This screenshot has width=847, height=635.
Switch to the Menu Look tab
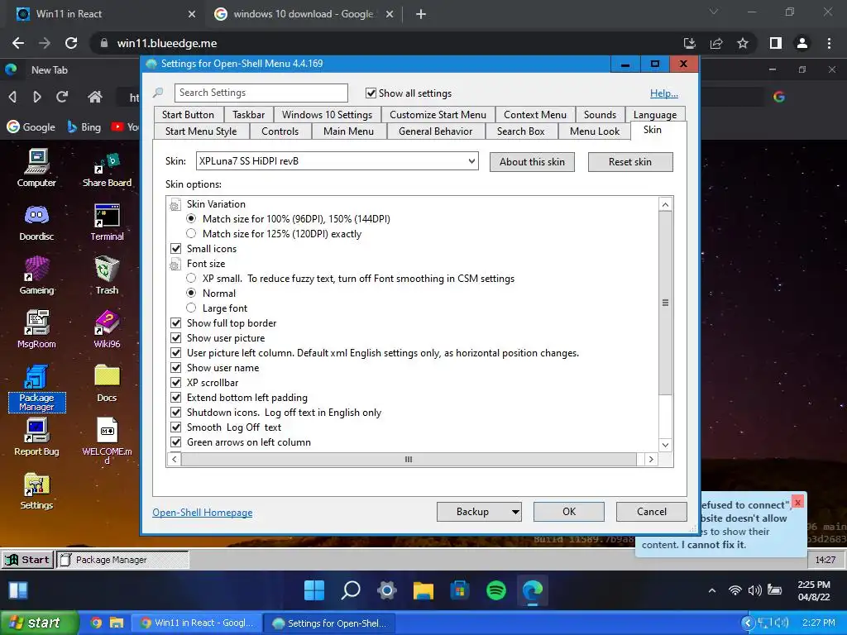coord(595,131)
